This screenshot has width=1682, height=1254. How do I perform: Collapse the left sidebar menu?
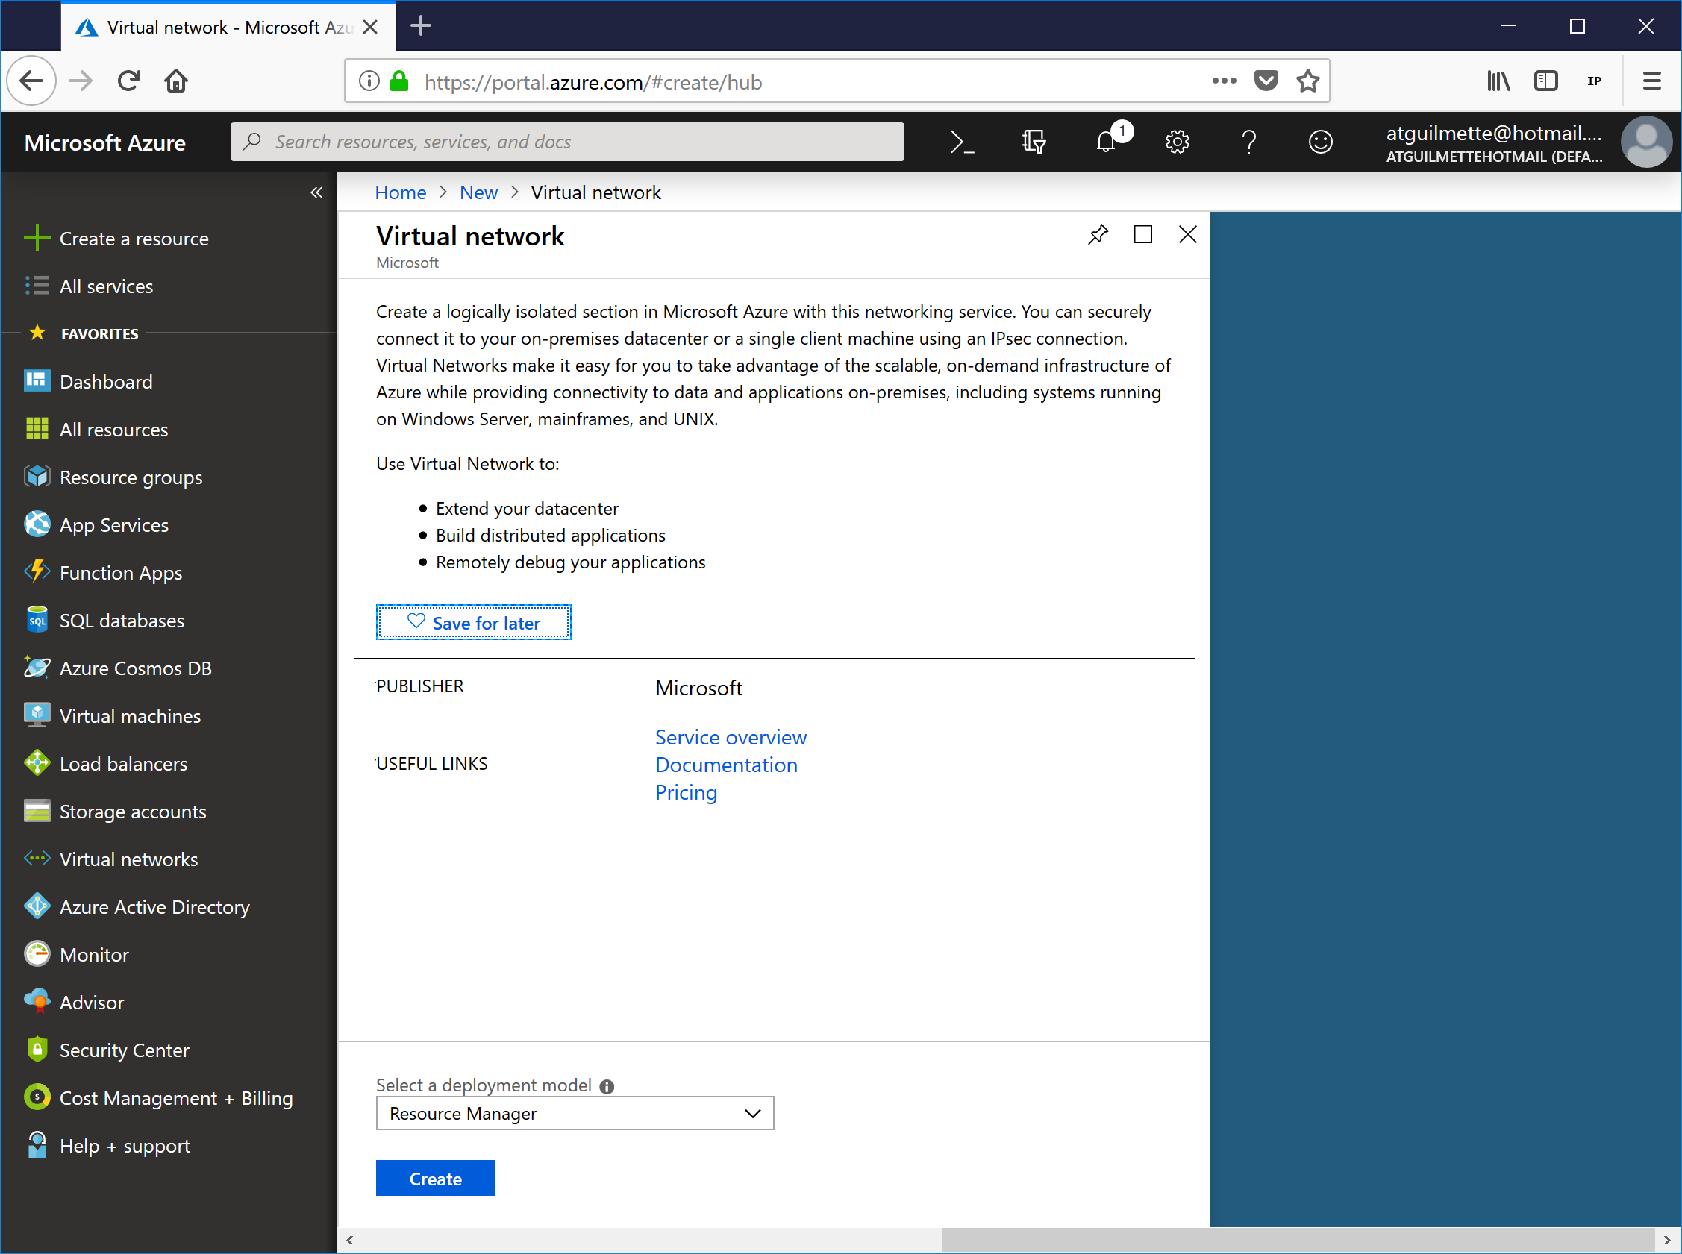(x=316, y=192)
